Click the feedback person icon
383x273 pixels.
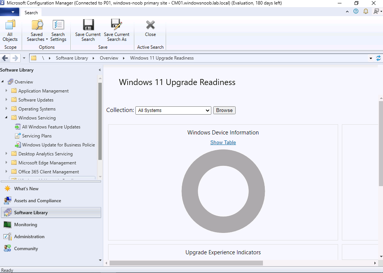click(x=377, y=11)
